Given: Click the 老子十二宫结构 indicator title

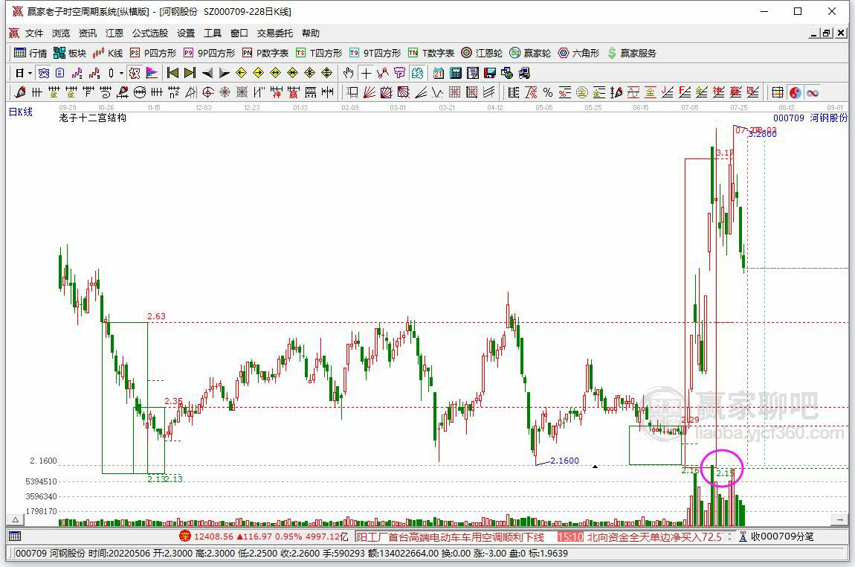Looking at the screenshot, I should pos(93,118).
